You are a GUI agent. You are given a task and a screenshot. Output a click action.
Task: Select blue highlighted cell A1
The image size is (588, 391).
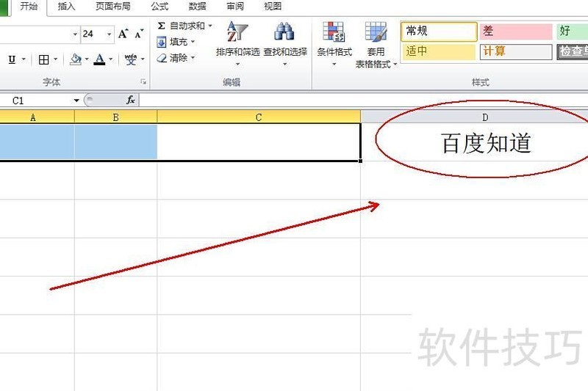click(x=37, y=142)
